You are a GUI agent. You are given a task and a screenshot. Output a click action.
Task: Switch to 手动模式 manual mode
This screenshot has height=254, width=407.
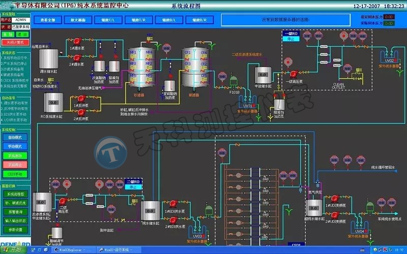15,146
